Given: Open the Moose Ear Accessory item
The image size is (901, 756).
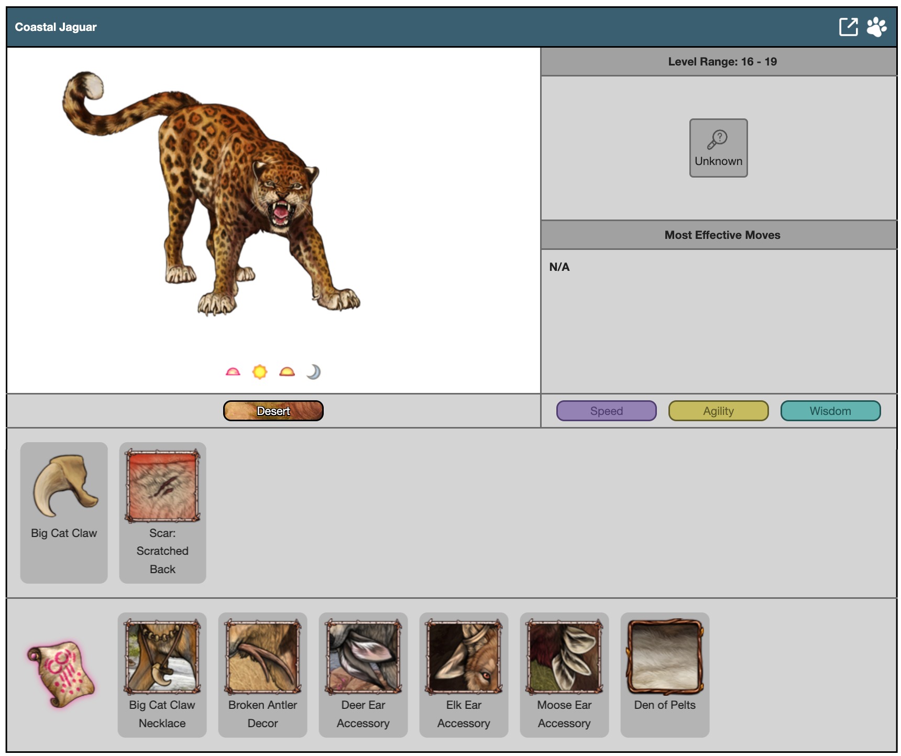Looking at the screenshot, I should tap(564, 674).
